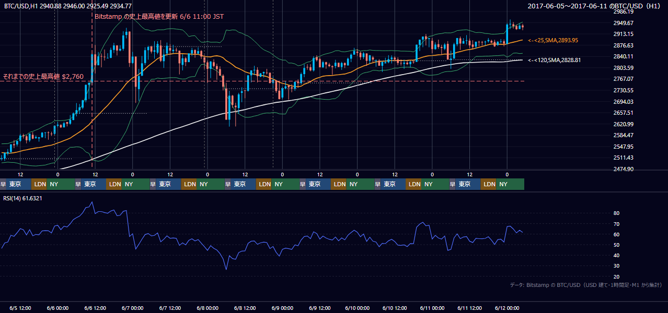Select the 6/12 00:00 date marker
668x313 pixels.
[506, 308]
